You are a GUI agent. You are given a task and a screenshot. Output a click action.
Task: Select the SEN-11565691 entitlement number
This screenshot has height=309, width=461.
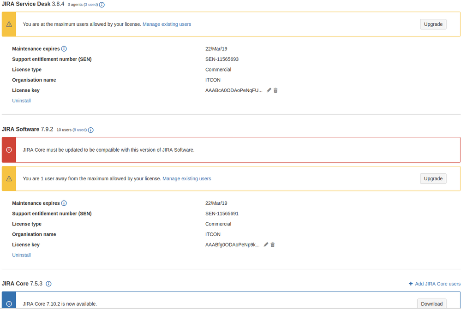point(222,214)
